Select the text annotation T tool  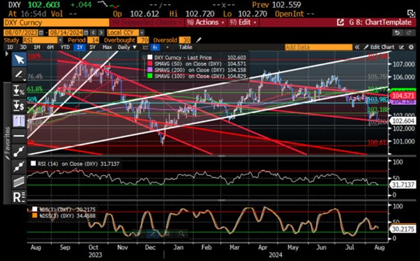19,120
